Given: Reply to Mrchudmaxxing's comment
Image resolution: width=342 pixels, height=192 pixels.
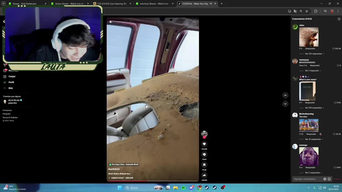Looking at the screenshot, I should 311,134.
